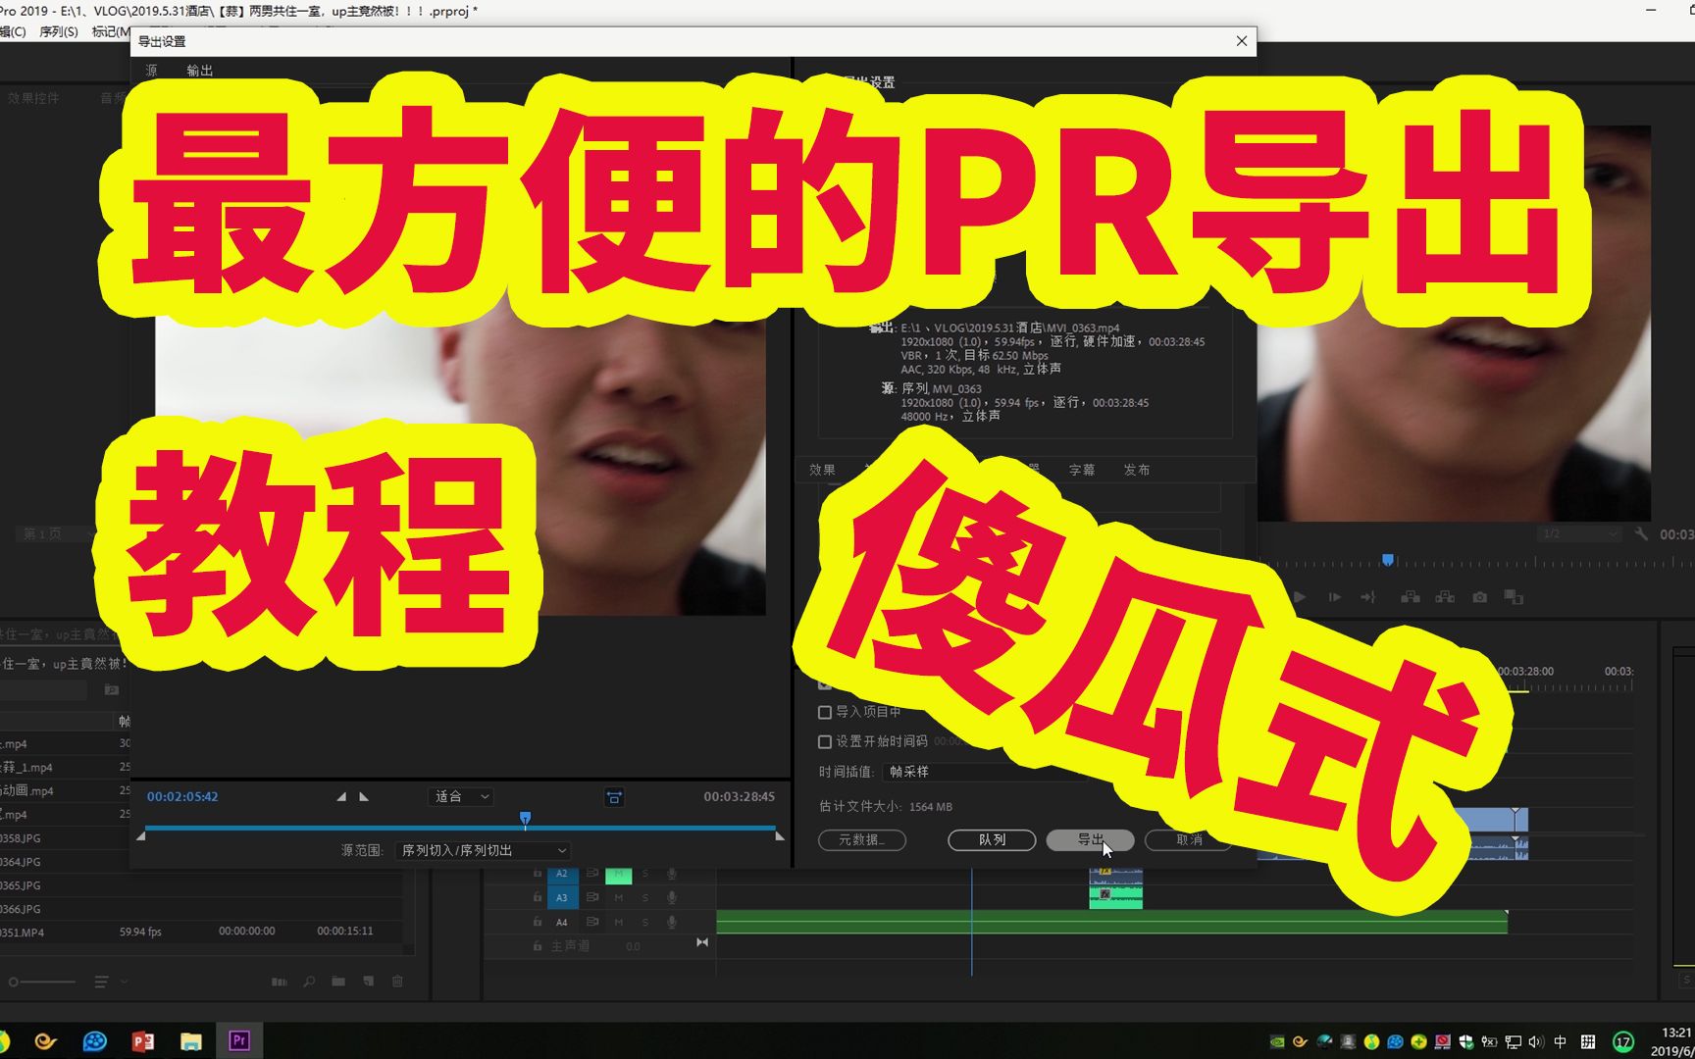
Task: Set in point with left triangle icon
Action: [341, 796]
